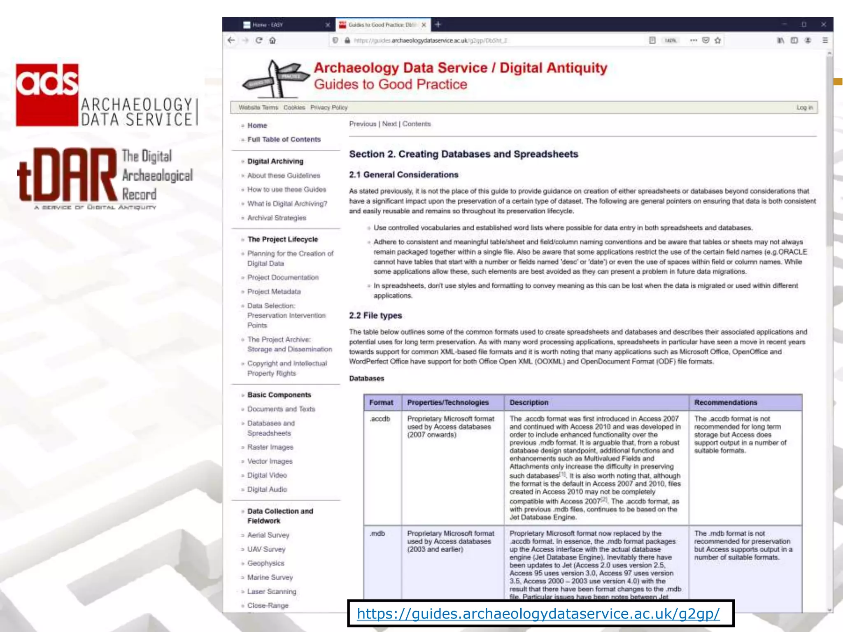The image size is (843, 632).
Task: Open Full Table of Contents link
Action: (284, 139)
